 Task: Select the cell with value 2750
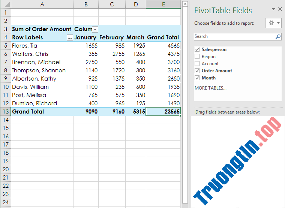86,62
